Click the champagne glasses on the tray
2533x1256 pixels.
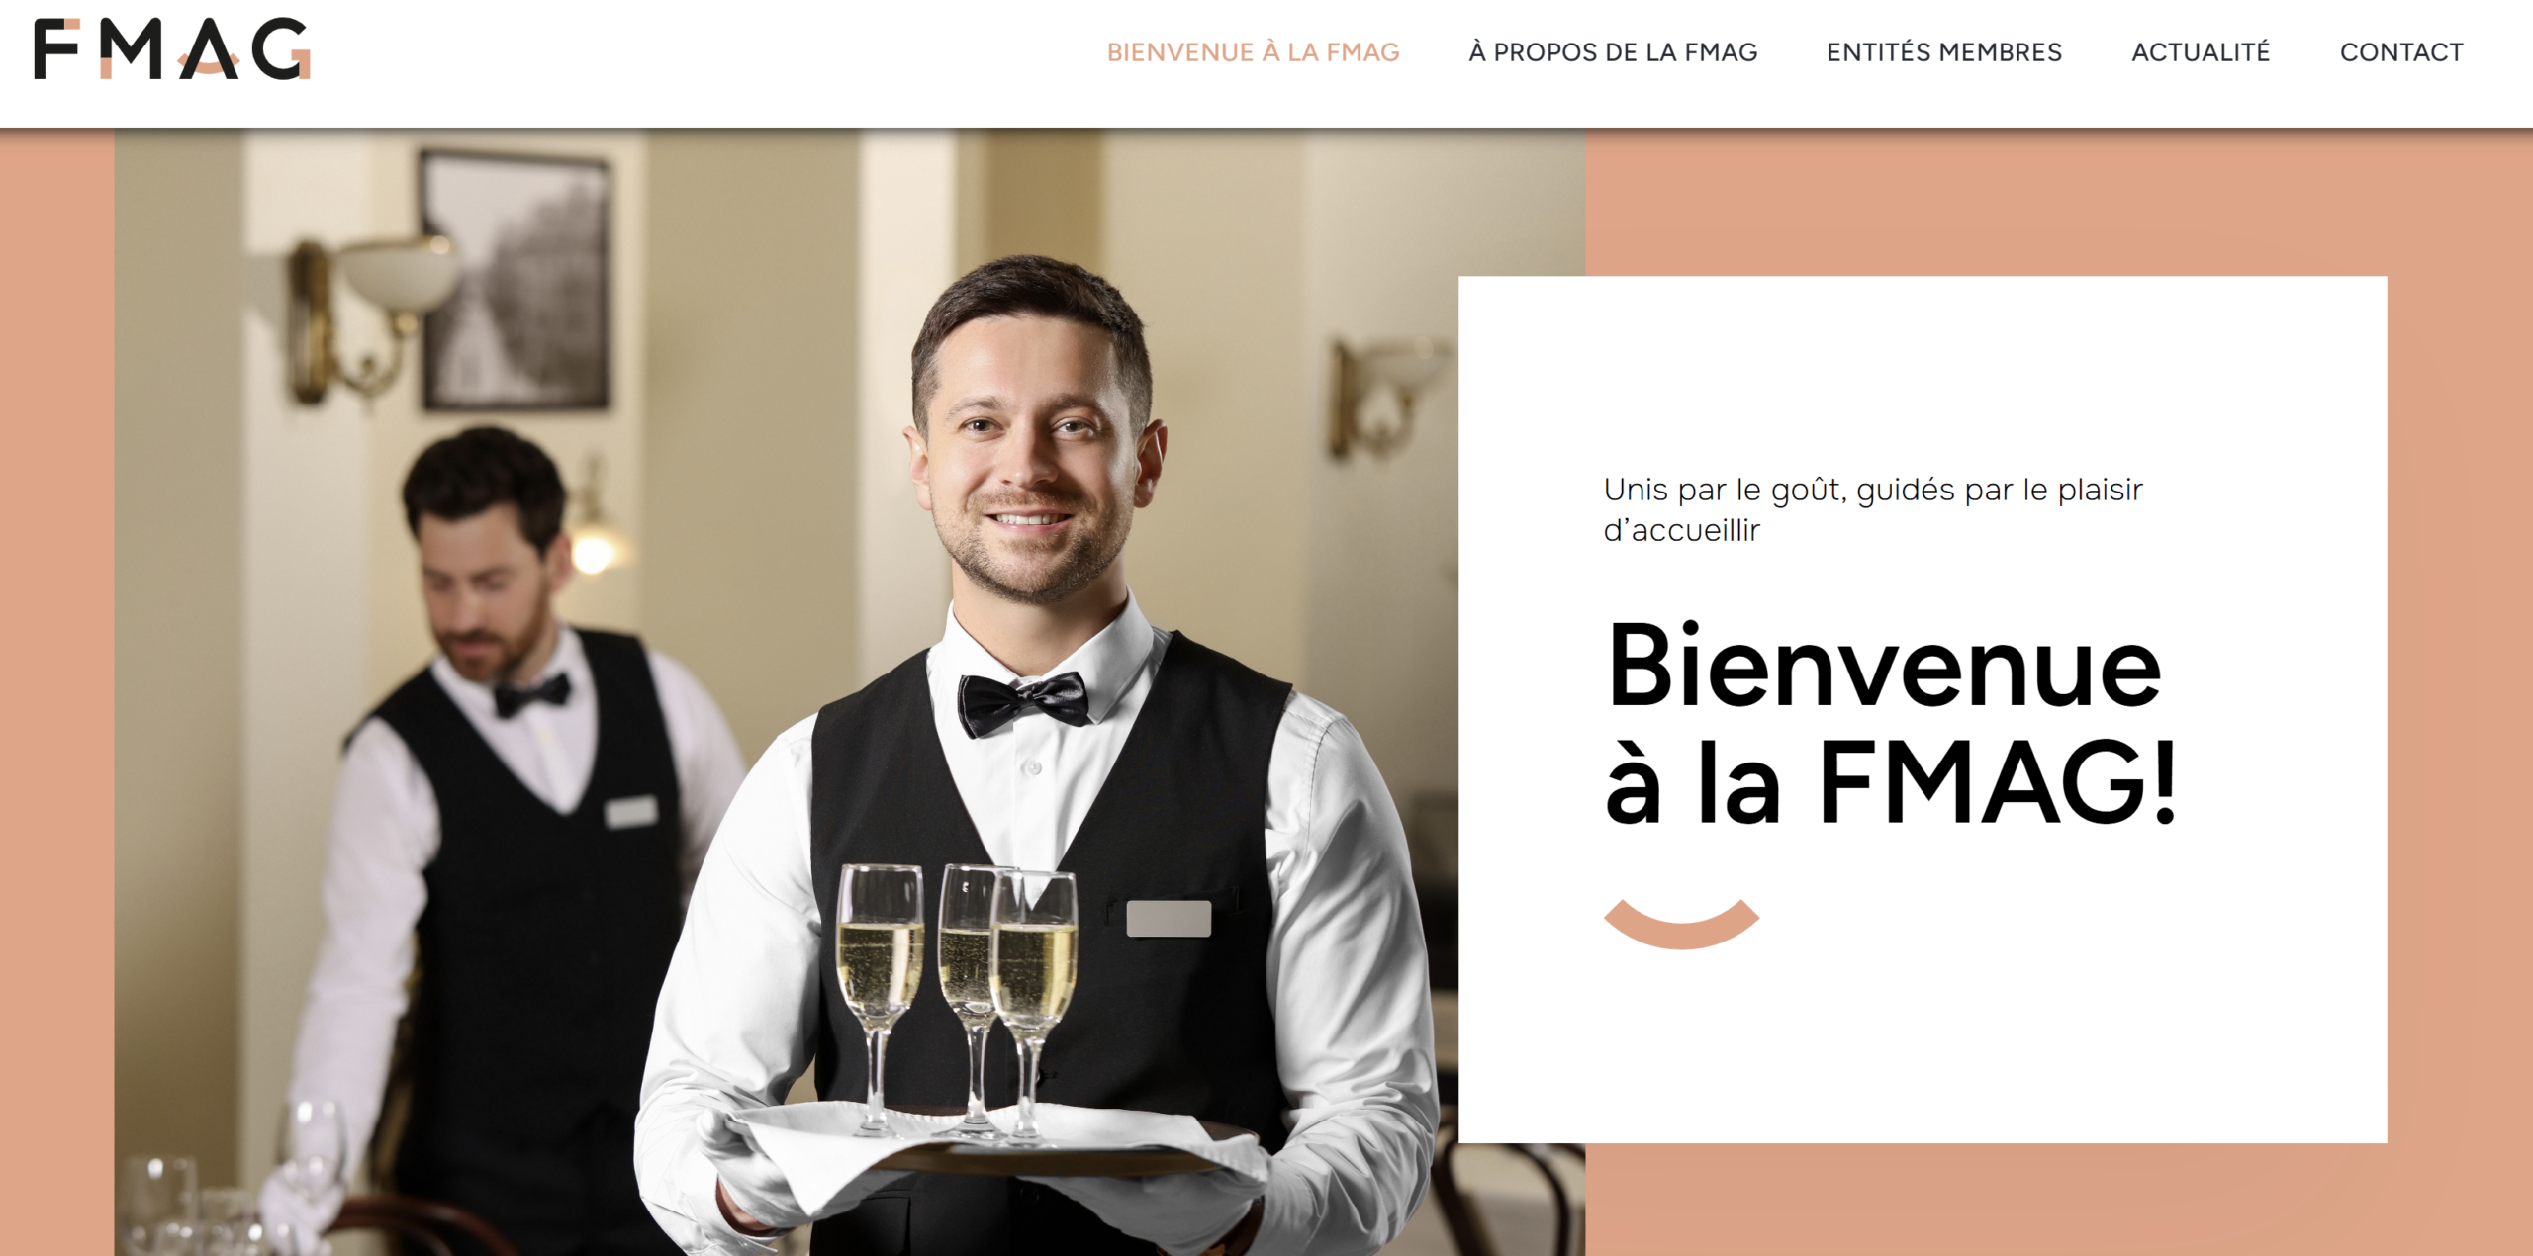click(x=958, y=999)
